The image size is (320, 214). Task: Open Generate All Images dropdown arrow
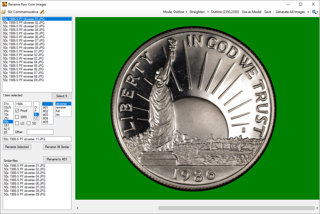(308, 12)
